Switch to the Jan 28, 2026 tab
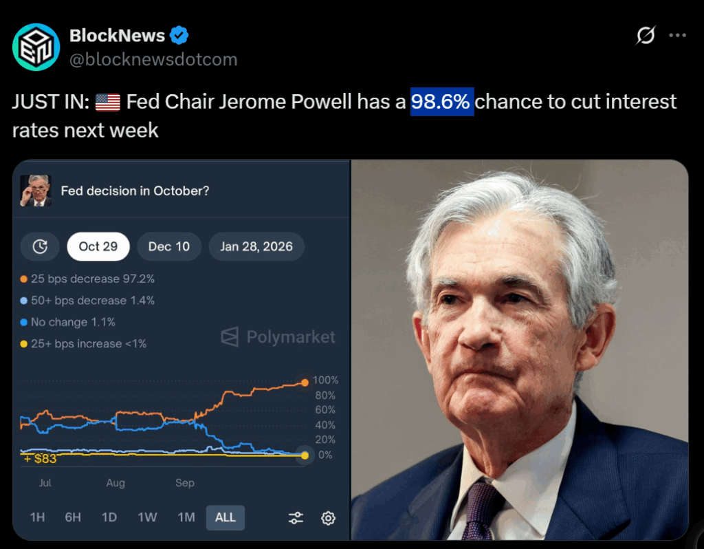704x549 pixels. tap(256, 246)
